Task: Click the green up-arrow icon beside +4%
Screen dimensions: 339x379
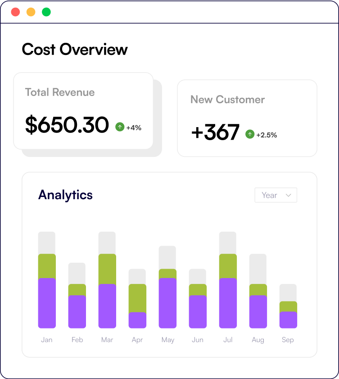Action: tap(120, 127)
